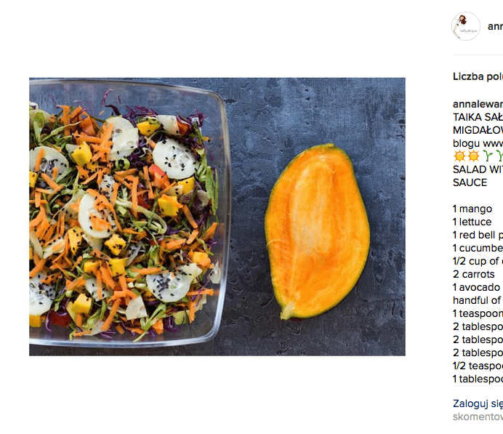Click the halved mango in the photo
This screenshot has width=503, height=434.
317,231
